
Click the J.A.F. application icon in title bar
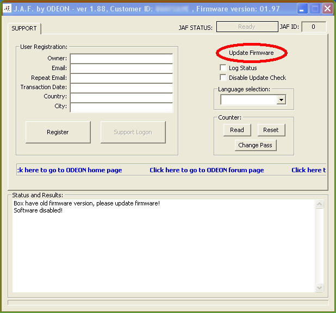(x=7, y=9)
